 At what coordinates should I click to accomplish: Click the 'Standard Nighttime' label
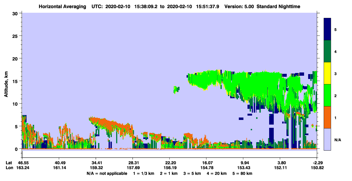[278, 6]
